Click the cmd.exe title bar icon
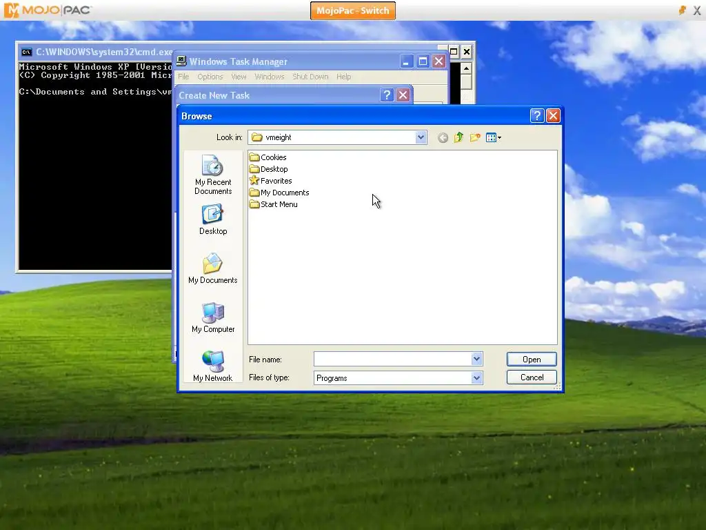 pos(27,52)
